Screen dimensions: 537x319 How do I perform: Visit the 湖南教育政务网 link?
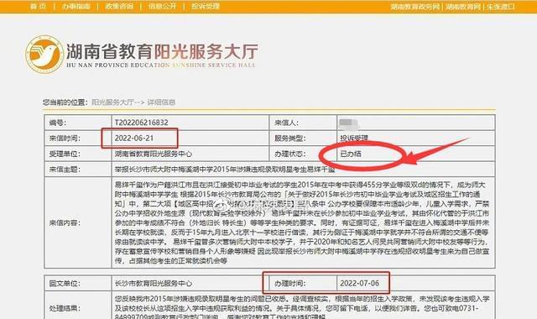click(415, 7)
